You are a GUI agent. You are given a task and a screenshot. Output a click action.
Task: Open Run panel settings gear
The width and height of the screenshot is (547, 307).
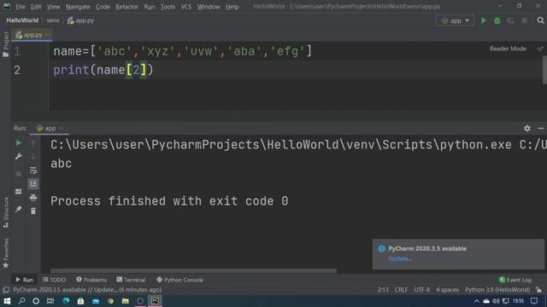point(527,129)
